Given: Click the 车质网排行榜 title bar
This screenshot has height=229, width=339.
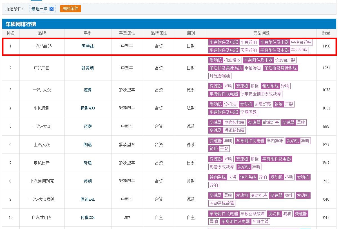Looking at the screenshot, I should [169, 24].
